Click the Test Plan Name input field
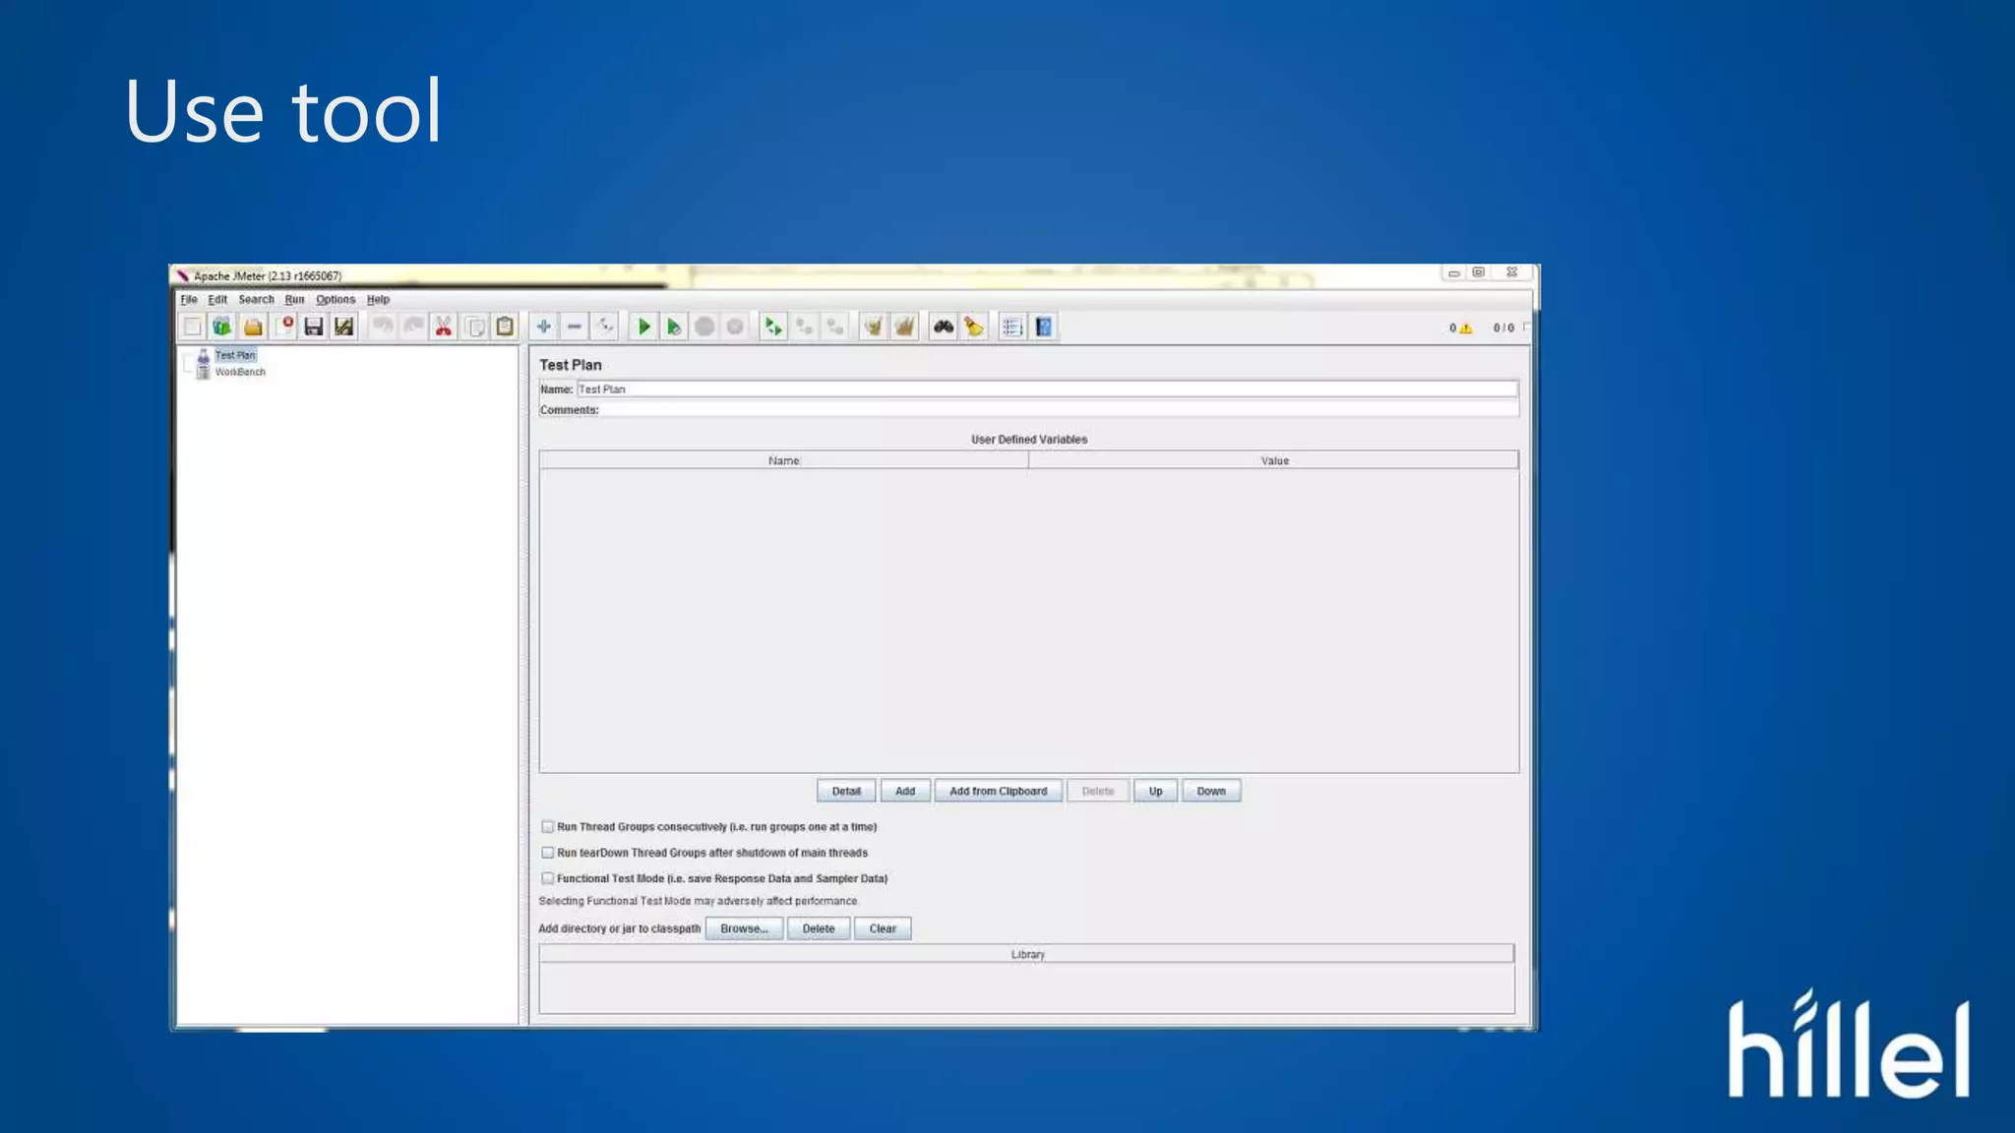2015x1133 pixels. pyautogui.click(x=1046, y=389)
